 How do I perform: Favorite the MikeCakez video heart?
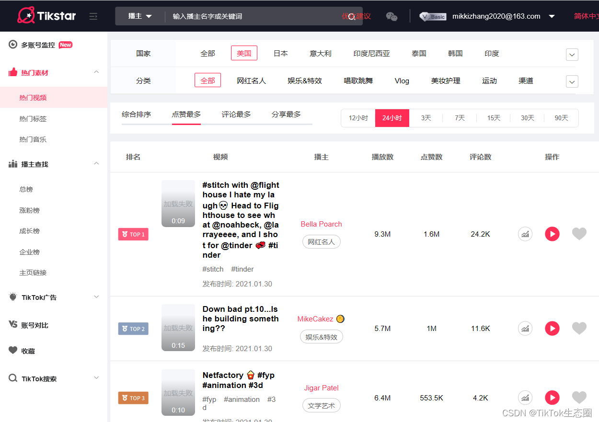point(579,328)
